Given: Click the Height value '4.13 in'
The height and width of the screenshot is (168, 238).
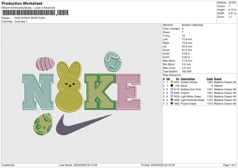Looking at the screenshot, I should coord(232,10).
